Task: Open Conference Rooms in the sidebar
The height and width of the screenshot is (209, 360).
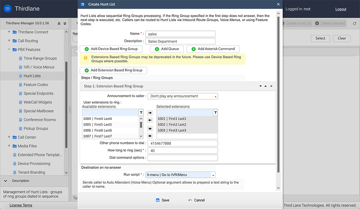Action: tap(40, 120)
